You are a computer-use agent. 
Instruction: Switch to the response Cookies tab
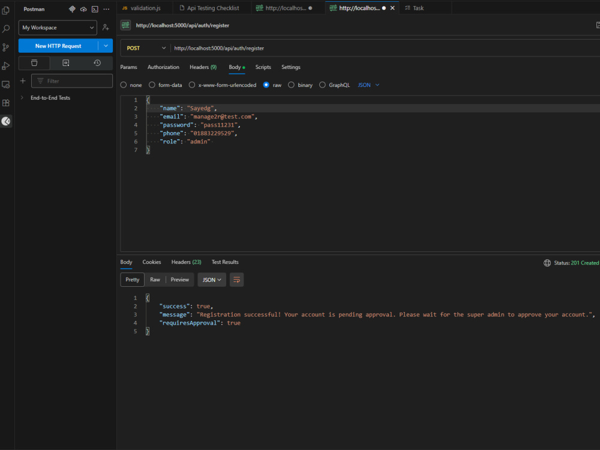click(152, 262)
